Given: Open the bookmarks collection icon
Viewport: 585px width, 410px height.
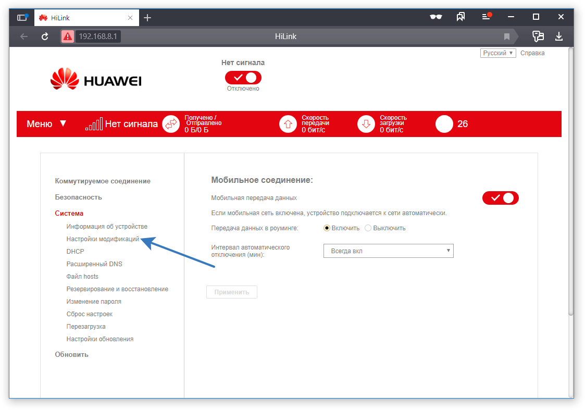Looking at the screenshot, I should [461, 17].
